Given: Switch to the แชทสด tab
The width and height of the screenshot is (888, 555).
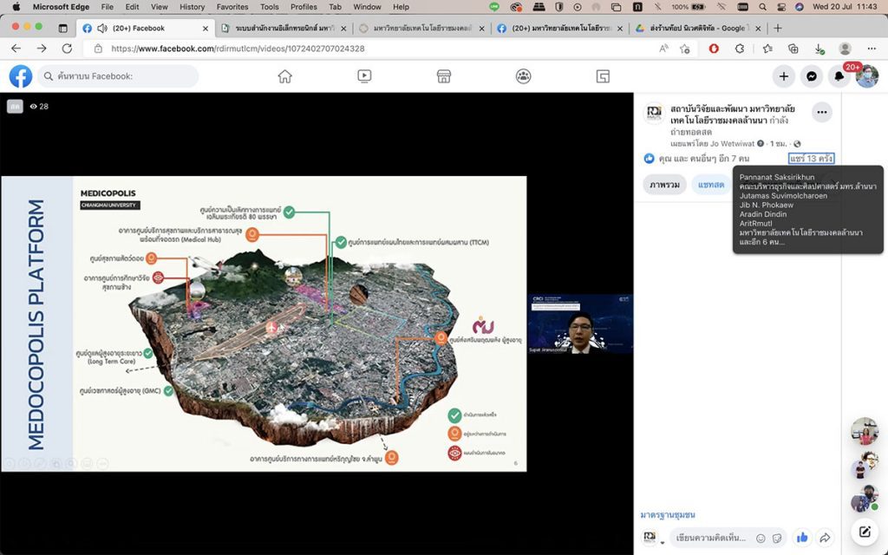Looking at the screenshot, I should click(x=711, y=185).
